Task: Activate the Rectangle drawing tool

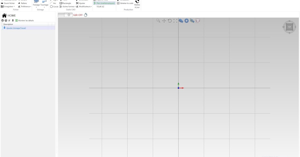Action: (65, 3)
